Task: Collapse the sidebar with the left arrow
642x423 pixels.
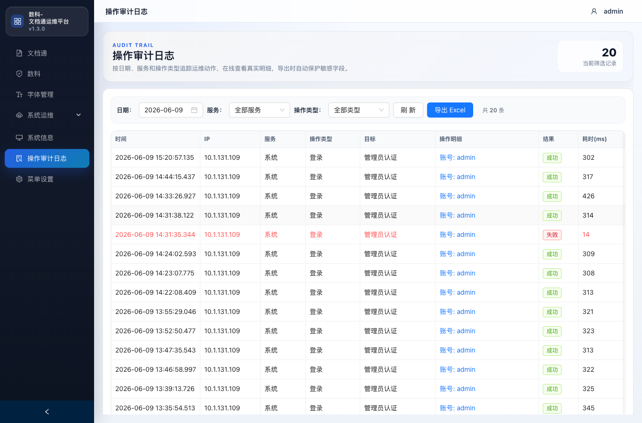Action: point(47,412)
